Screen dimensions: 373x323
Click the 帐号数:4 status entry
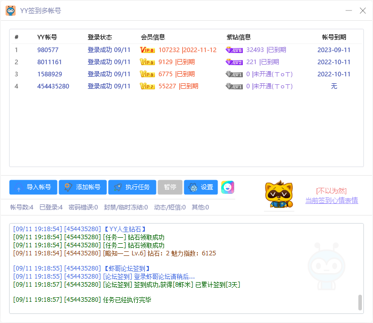click(22, 207)
